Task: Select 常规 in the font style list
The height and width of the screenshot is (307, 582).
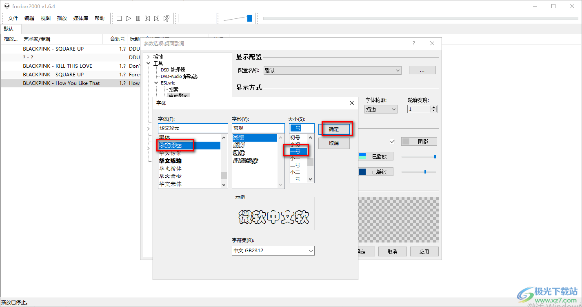Action: (x=255, y=138)
